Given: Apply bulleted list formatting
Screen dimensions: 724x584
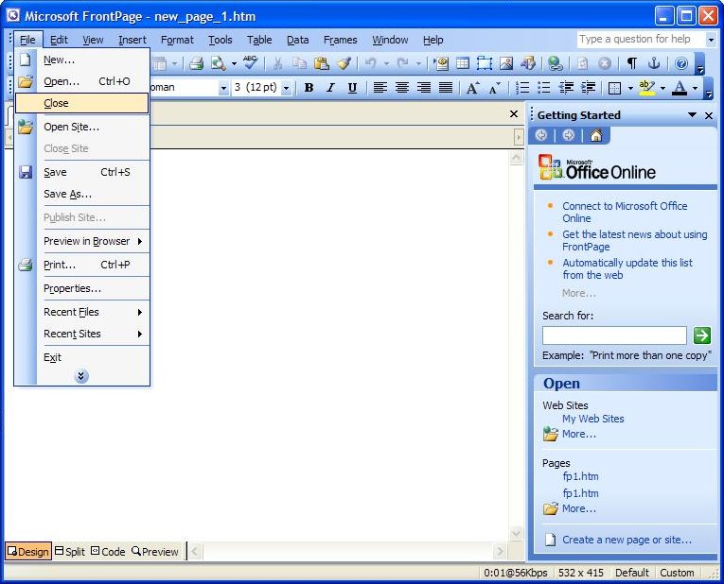Looking at the screenshot, I should coord(543,88).
